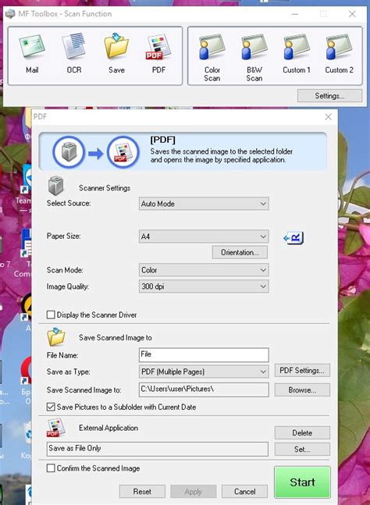The image size is (370, 505).
Task: Open the Custom 2 scan preset
Action: [x=339, y=54]
